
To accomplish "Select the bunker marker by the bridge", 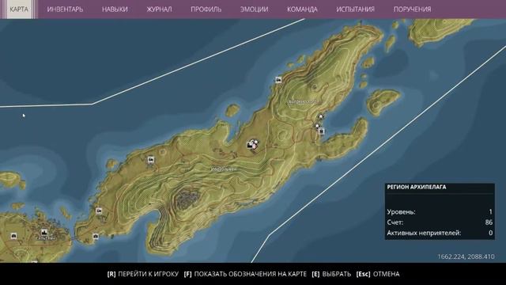I will point(96,237).
